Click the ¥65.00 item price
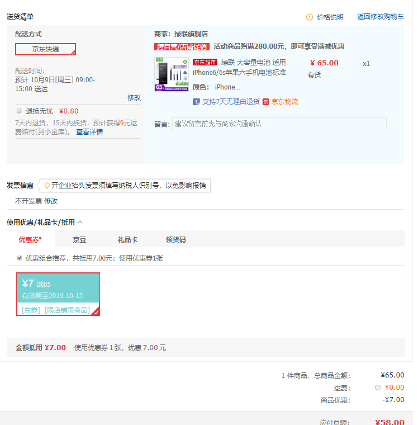Screen dimensions: 418x425 click(324, 63)
